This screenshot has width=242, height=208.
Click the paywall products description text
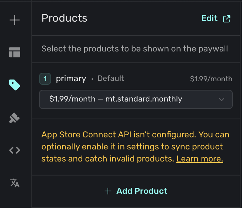coord(134,49)
